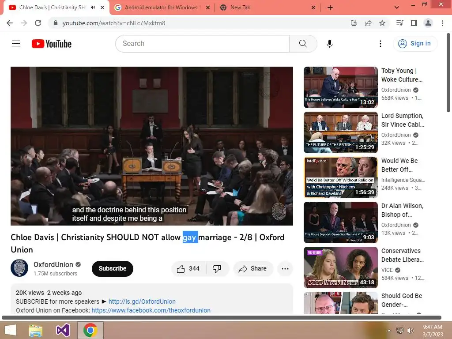Click the video player

(x=152, y=146)
